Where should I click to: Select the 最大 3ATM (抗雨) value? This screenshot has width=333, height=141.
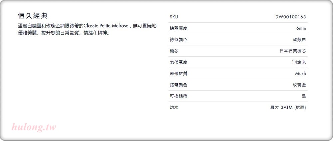pos(288,108)
